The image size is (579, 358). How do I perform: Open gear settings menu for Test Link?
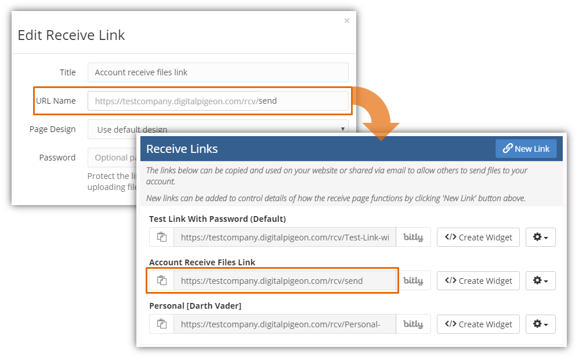click(x=541, y=237)
